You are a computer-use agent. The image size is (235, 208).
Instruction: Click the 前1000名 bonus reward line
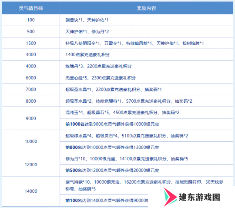tap(112, 124)
